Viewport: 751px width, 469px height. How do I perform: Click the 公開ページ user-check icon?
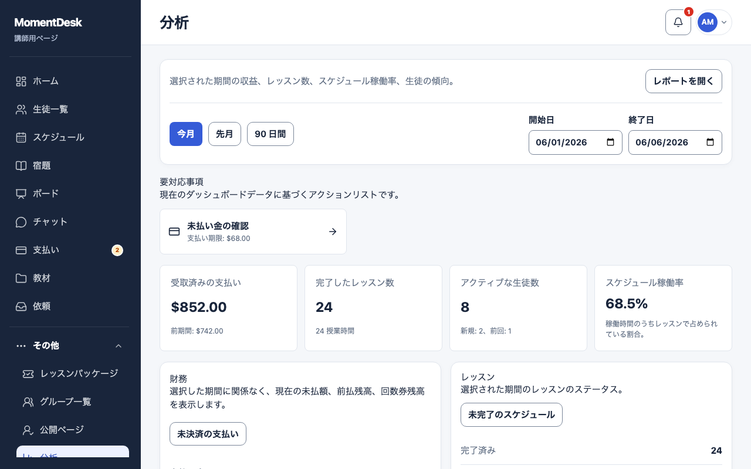(x=28, y=430)
